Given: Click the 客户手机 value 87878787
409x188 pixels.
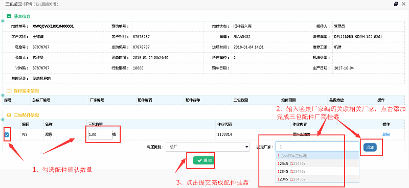Looking at the screenshot, I should coord(141,37).
